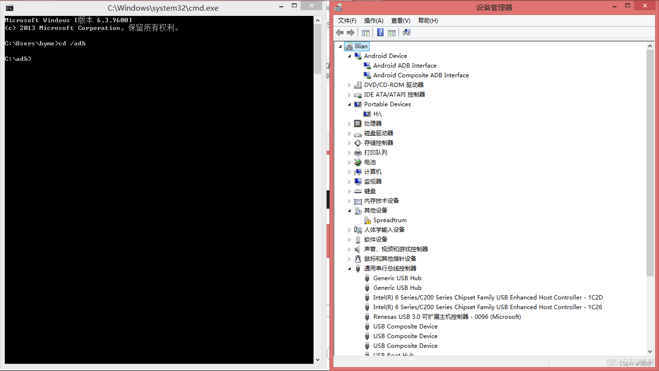Click the Device Manager scrollbar down arrow
The image size is (659, 371).
click(650, 351)
